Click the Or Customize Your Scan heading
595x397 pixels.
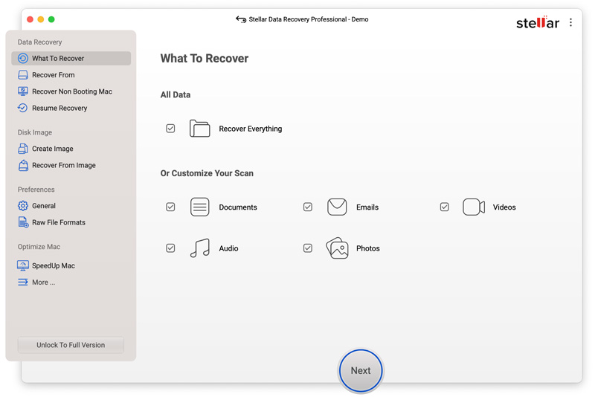(207, 173)
